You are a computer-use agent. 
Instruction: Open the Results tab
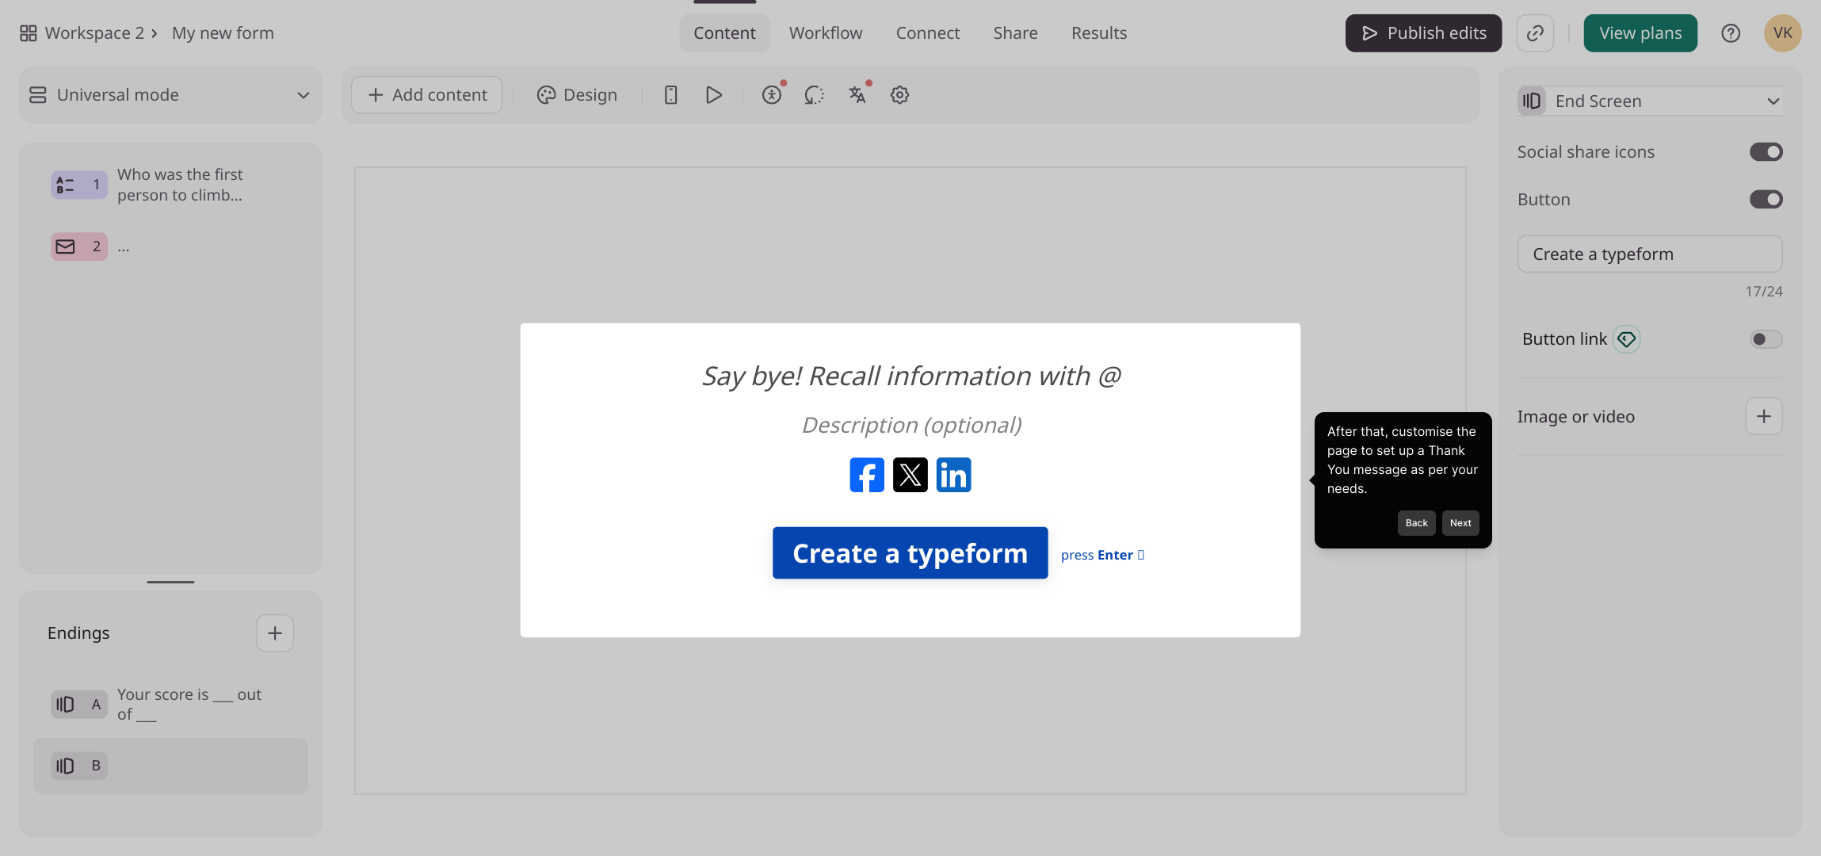(x=1099, y=33)
